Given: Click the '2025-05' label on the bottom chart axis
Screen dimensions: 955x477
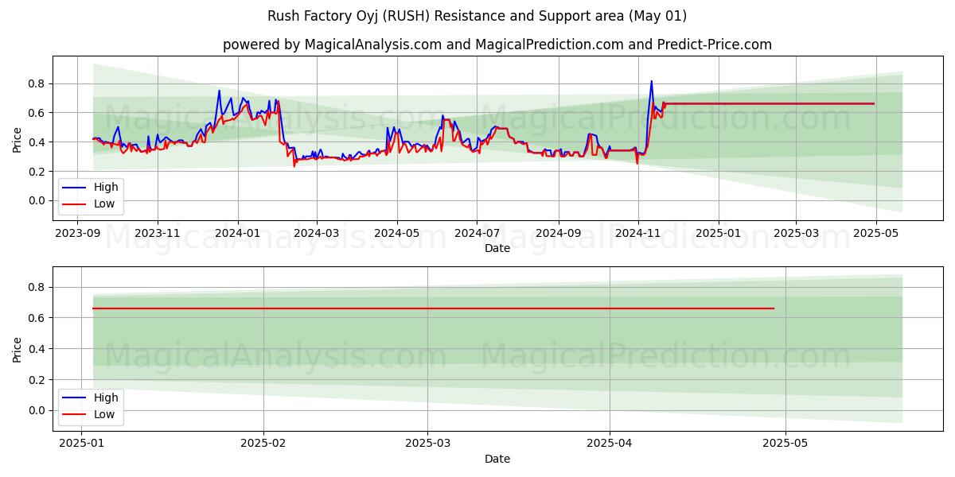Looking at the screenshot, I should [x=785, y=444].
